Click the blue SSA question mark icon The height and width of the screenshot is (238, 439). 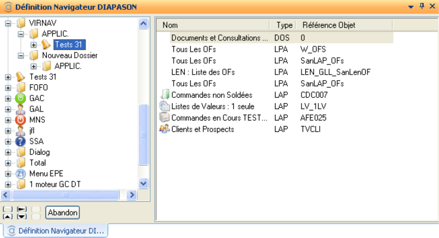coord(21,141)
